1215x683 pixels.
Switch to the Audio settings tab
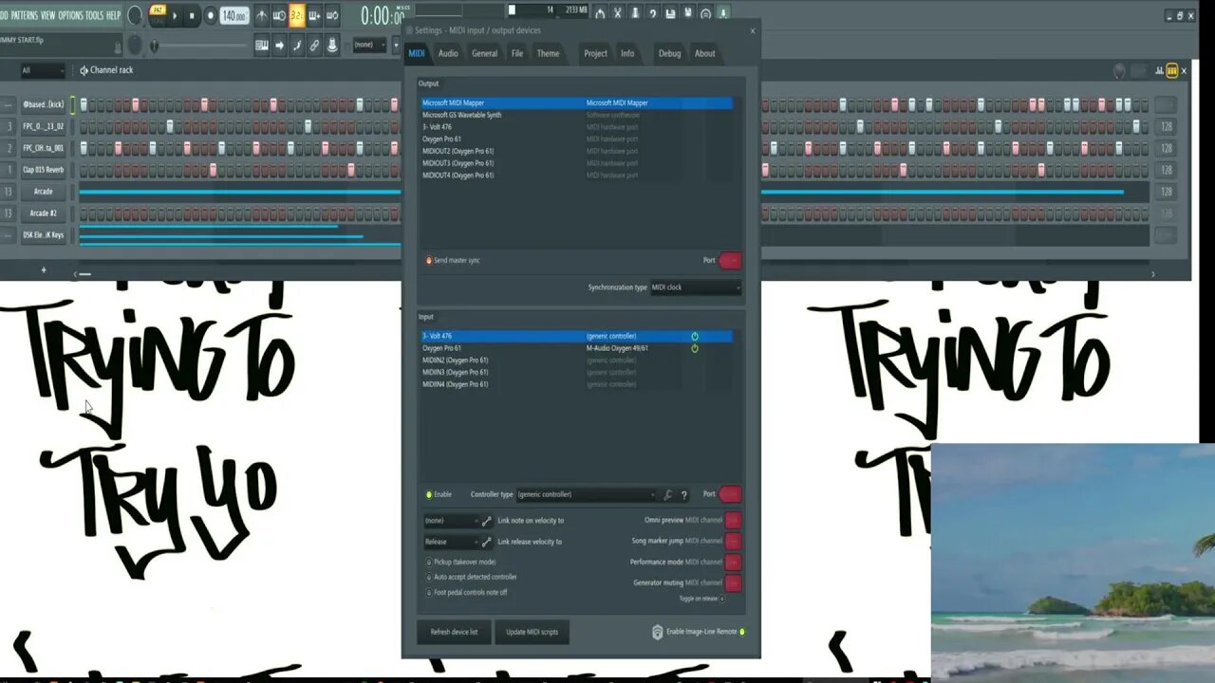pyautogui.click(x=448, y=53)
